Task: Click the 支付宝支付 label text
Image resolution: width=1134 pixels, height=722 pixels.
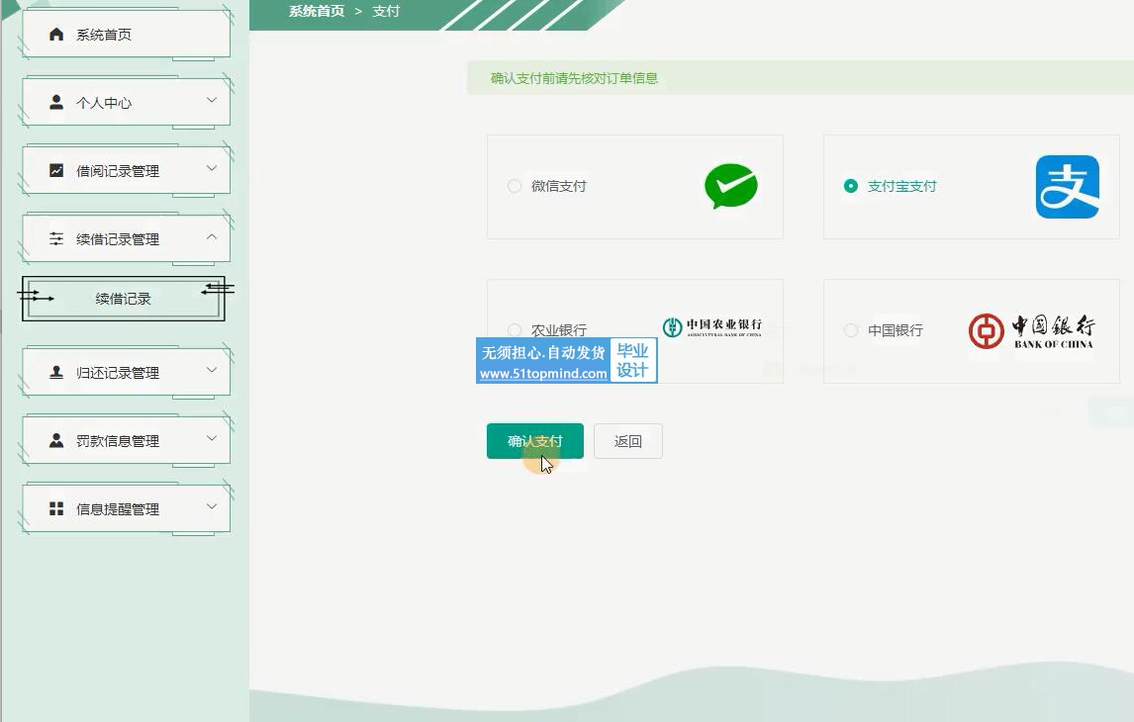Action: coord(901,186)
